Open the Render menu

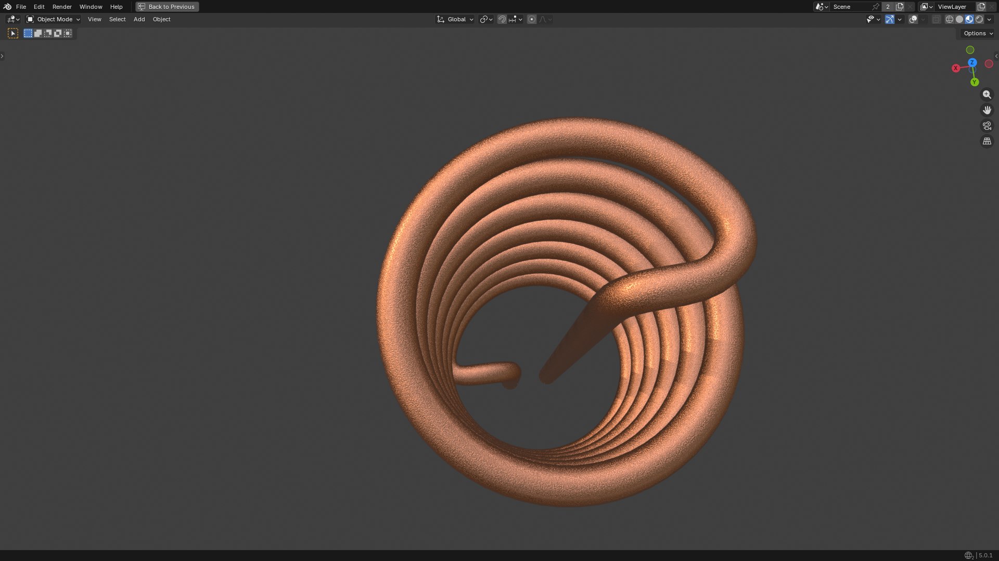pyautogui.click(x=62, y=7)
